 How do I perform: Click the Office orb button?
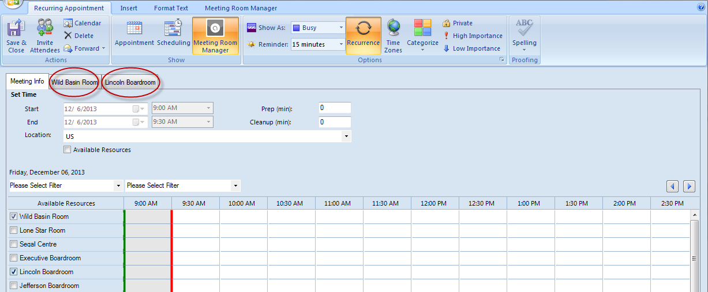pyautogui.click(x=12, y=3)
